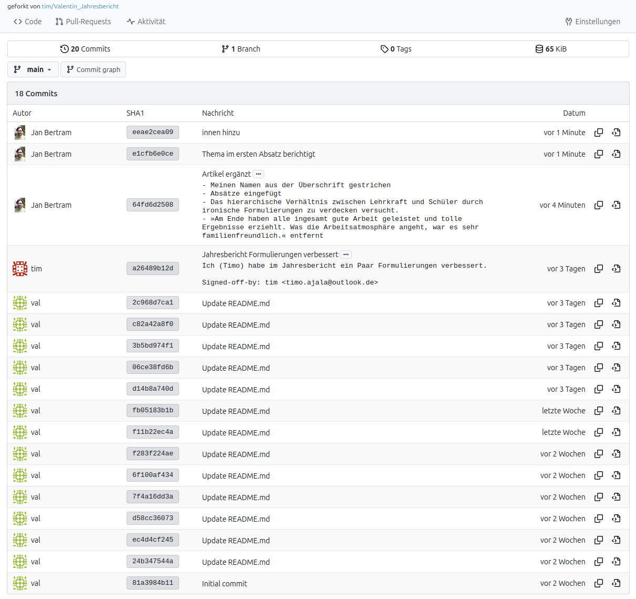The width and height of the screenshot is (636, 599).
Task: Switch to the Pull-Requests tab
Action: [83, 22]
